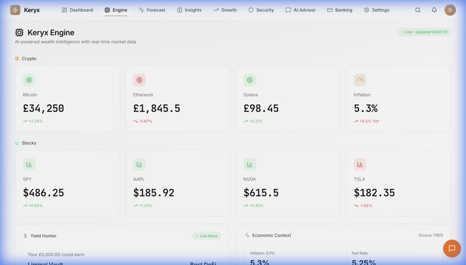
Task: Click the Ethereum card dollar icon
Action: (139, 80)
